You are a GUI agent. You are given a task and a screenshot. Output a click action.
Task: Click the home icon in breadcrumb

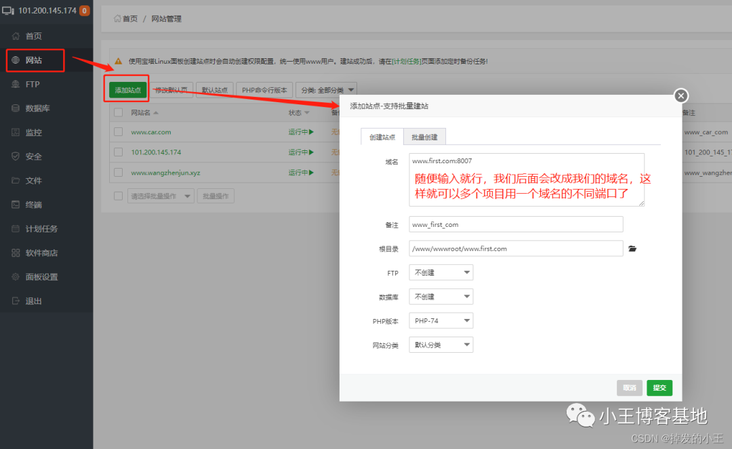tap(117, 19)
